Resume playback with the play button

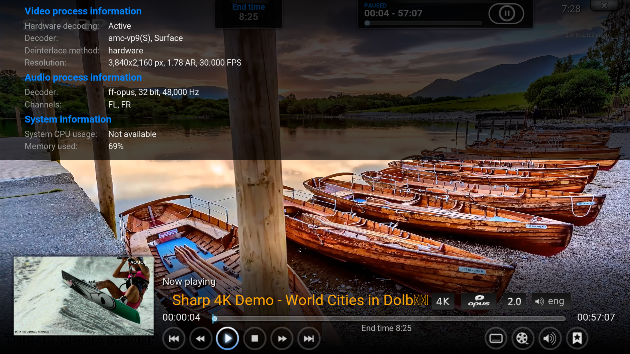(x=227, y=339)
